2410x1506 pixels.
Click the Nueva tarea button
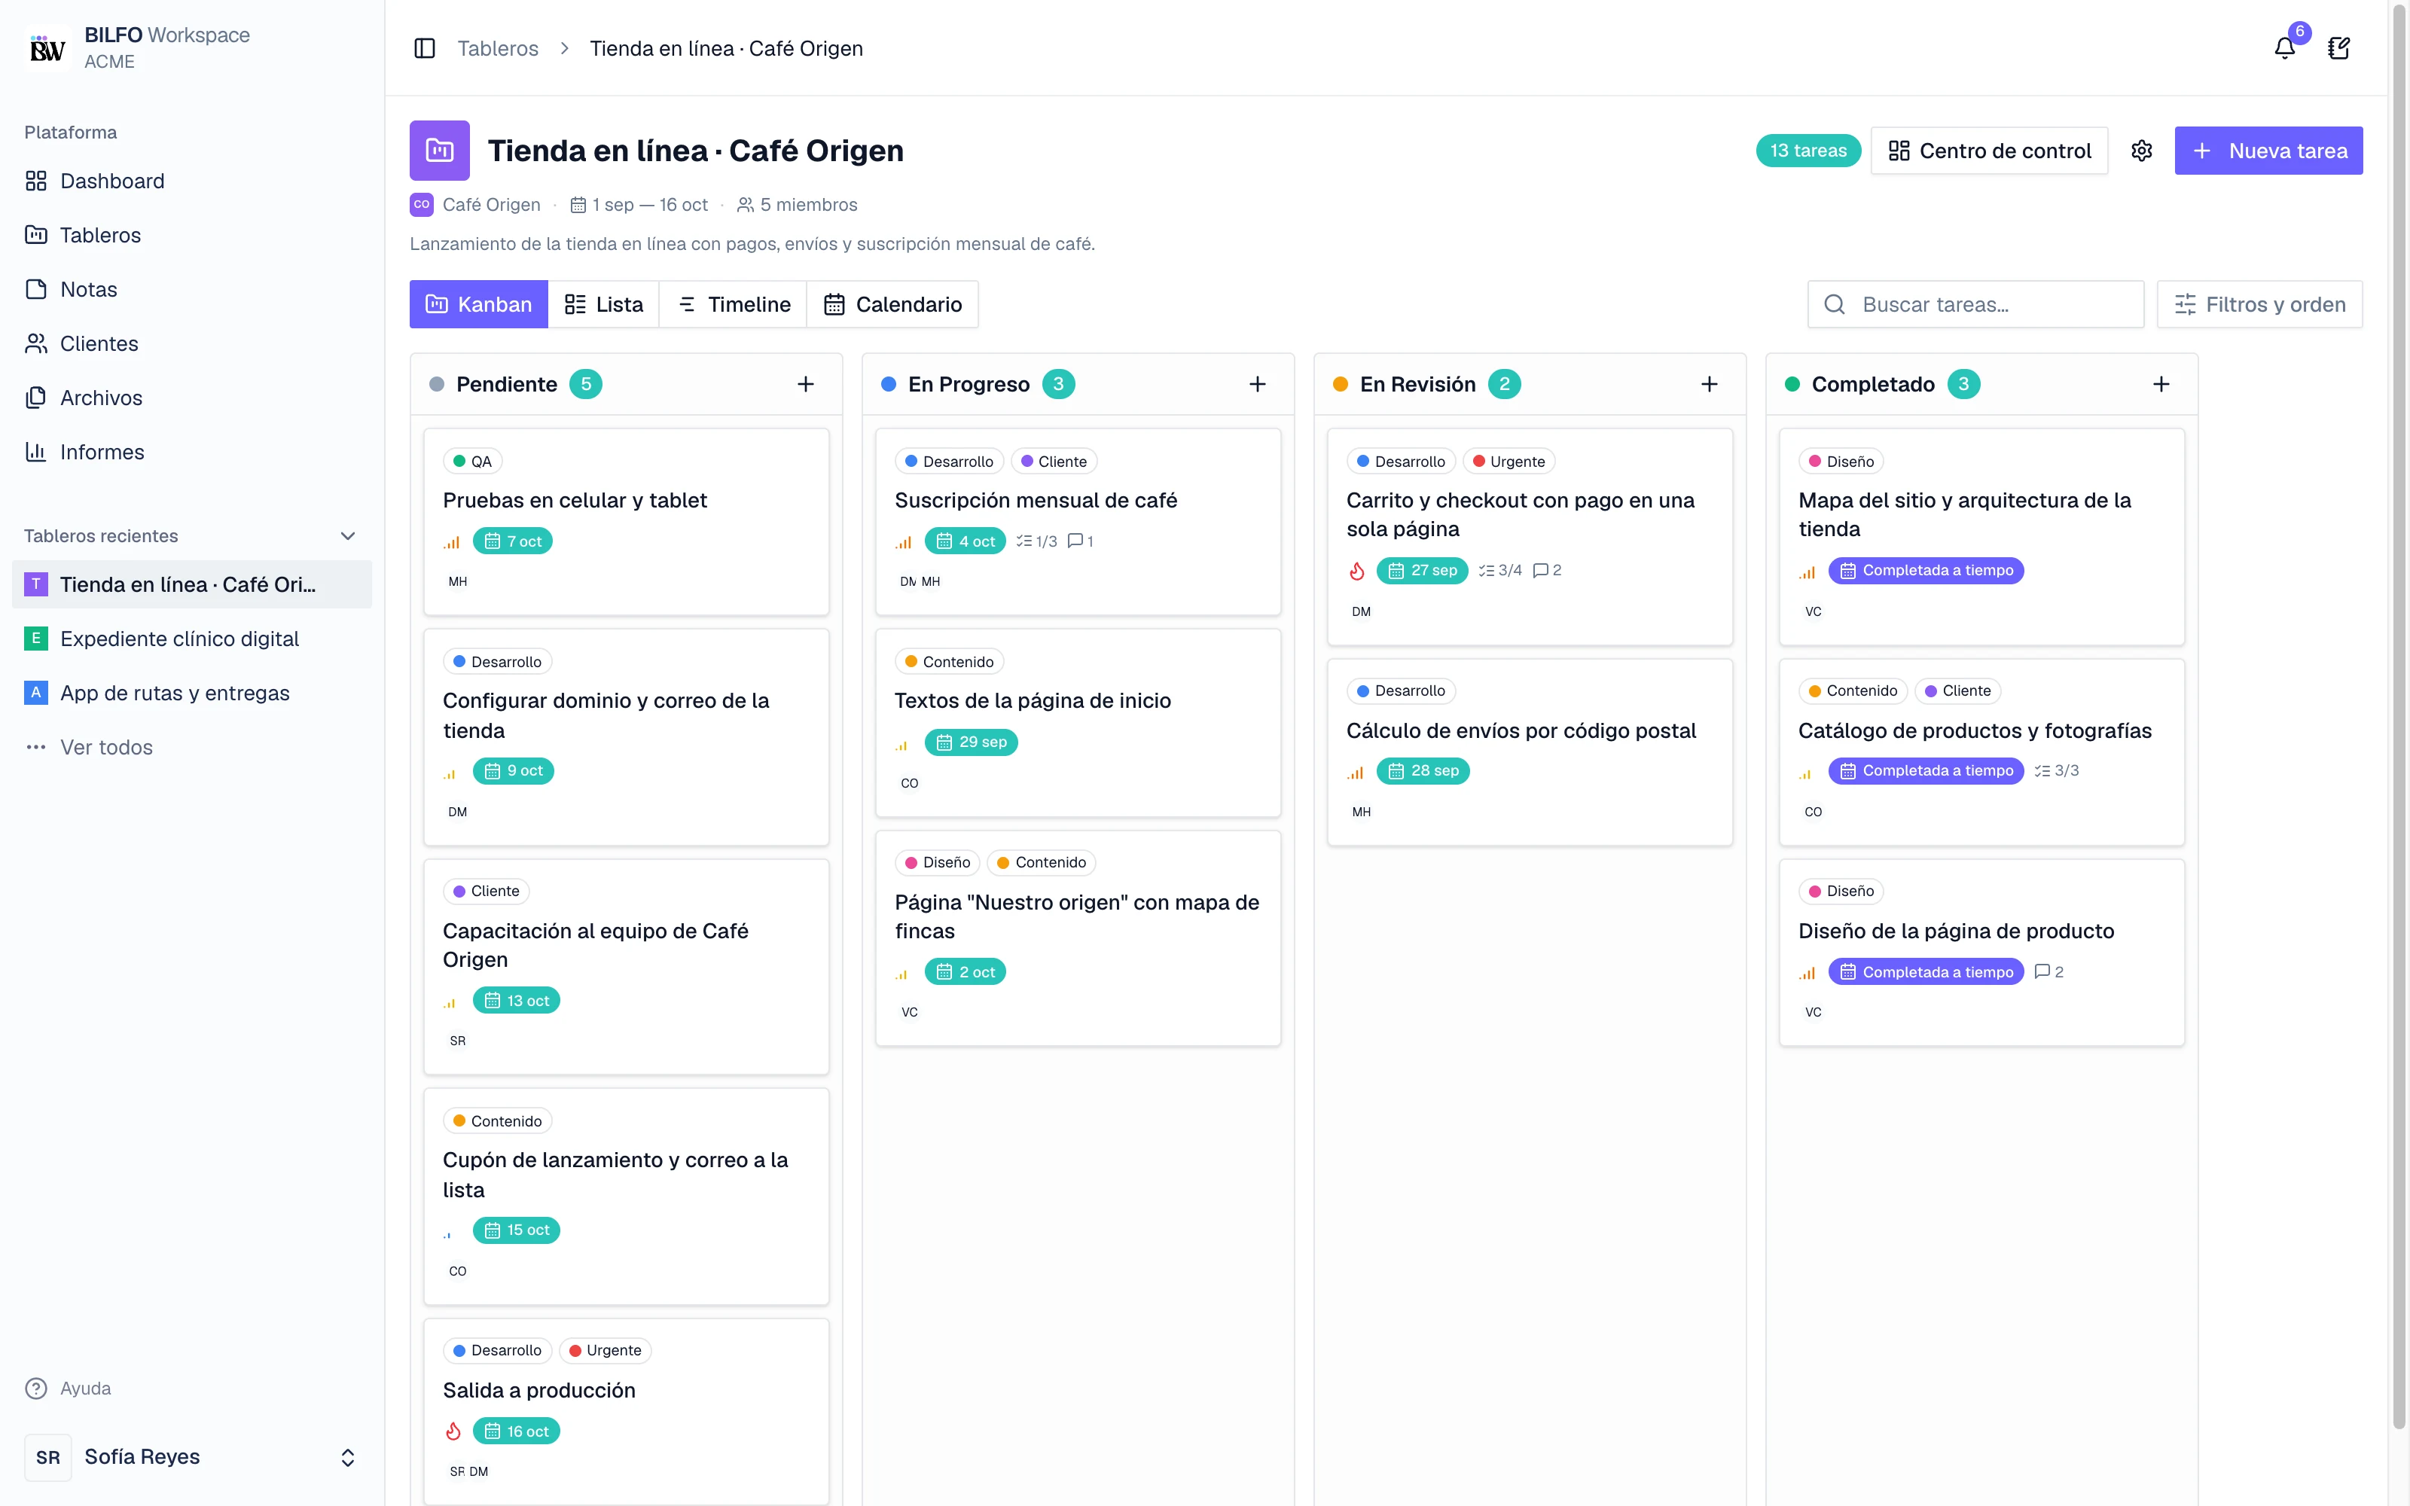pos(2268,151)
